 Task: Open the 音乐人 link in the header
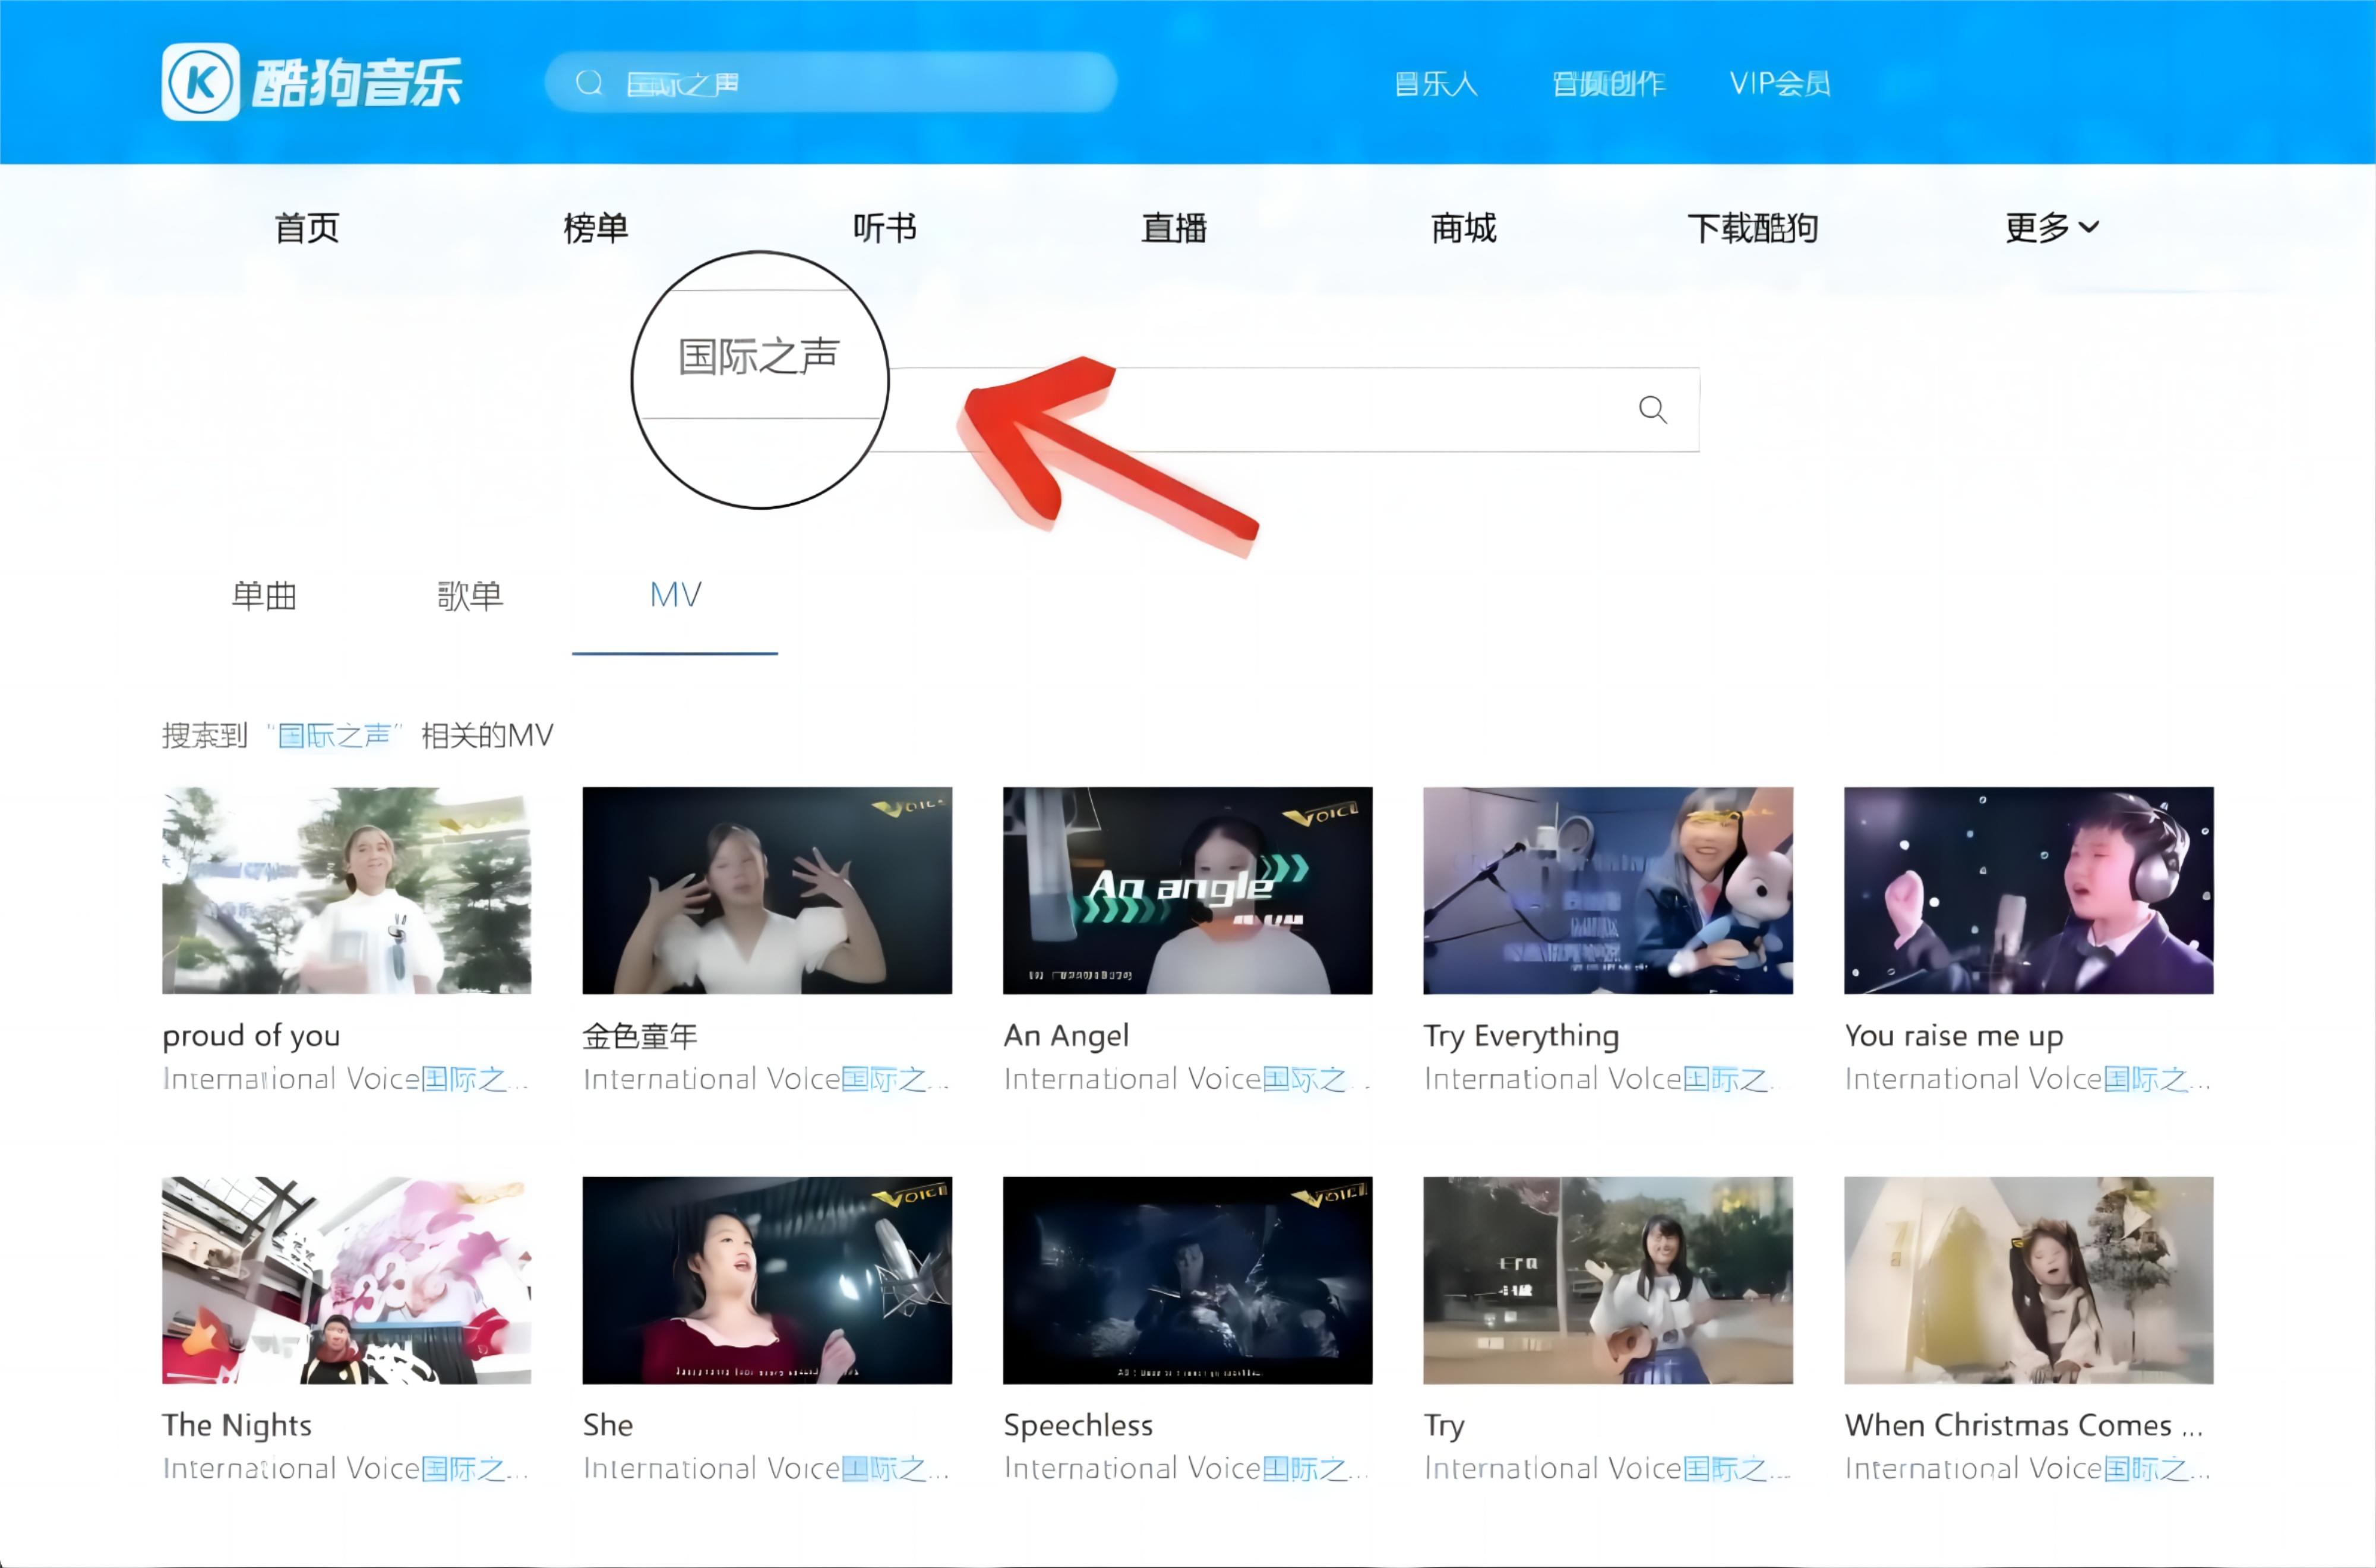tap(1436, 83)
